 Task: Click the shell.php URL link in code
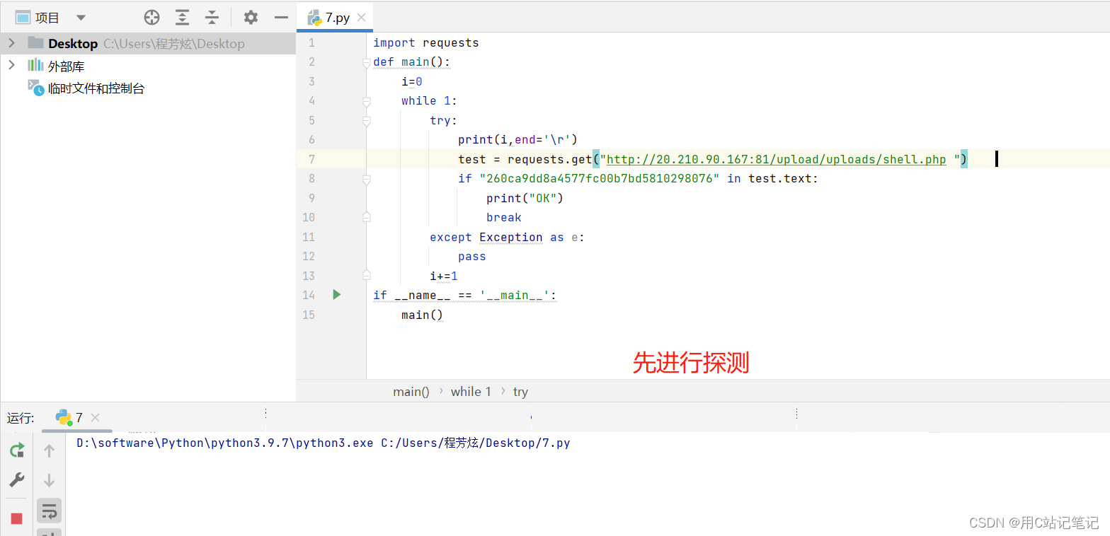pyautogui.click(x=777, y=159)
